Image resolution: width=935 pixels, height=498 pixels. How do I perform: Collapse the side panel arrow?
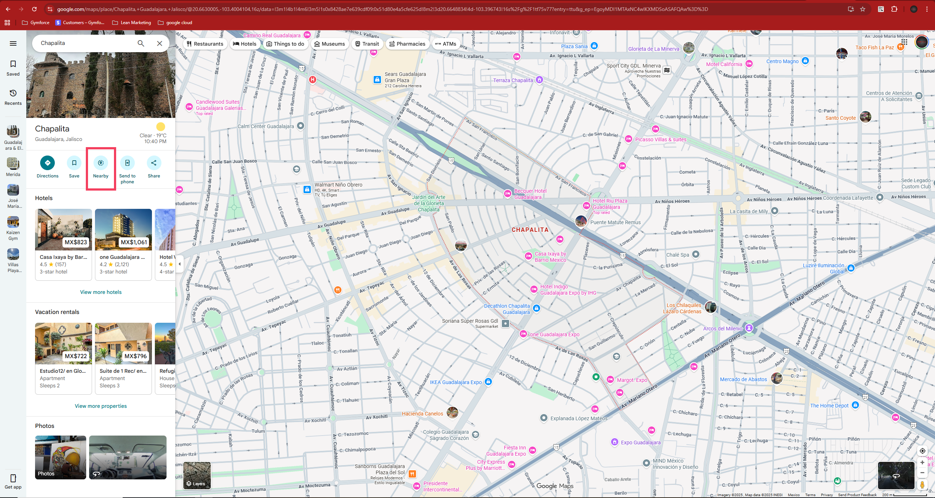[179, 264]
